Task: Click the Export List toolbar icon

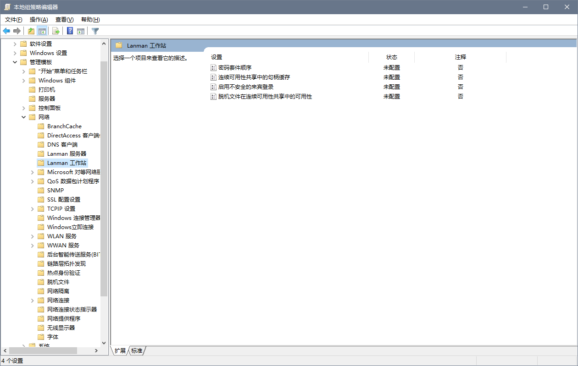Action: tap(56, 31)
